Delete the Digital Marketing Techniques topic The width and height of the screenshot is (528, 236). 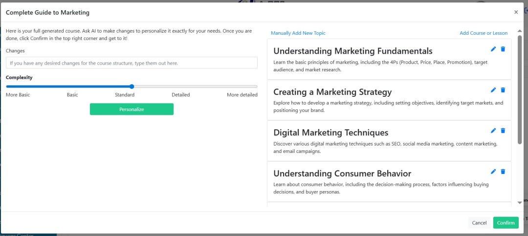pyautogui.click(x=503, y=130)
